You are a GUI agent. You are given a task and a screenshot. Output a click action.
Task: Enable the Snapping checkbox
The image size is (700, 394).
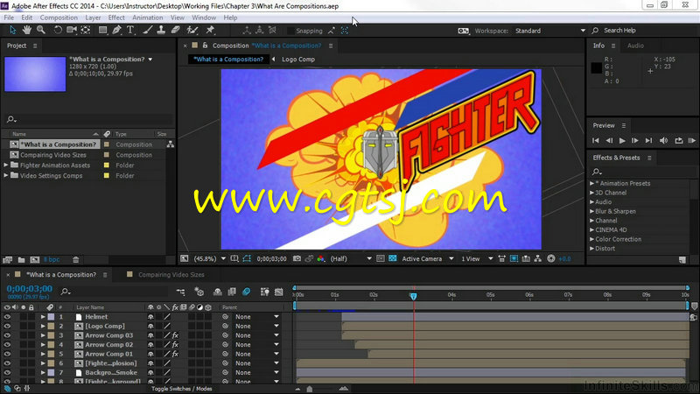[290, 31]
